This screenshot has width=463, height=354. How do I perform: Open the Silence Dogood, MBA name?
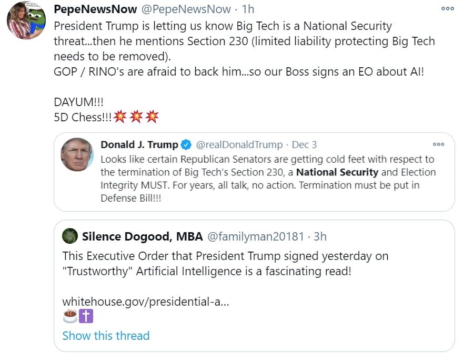[142, 236]
